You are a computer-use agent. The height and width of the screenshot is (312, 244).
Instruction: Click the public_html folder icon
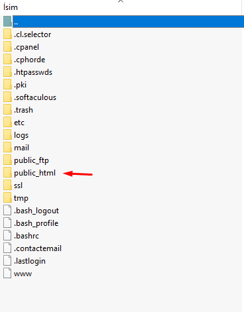coord(7,173)
